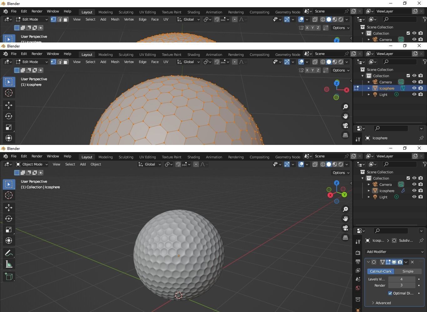The width and height of the screenshot is (427, 312).
Task: Pick the Add Cube tool
Action: (9, 276)
